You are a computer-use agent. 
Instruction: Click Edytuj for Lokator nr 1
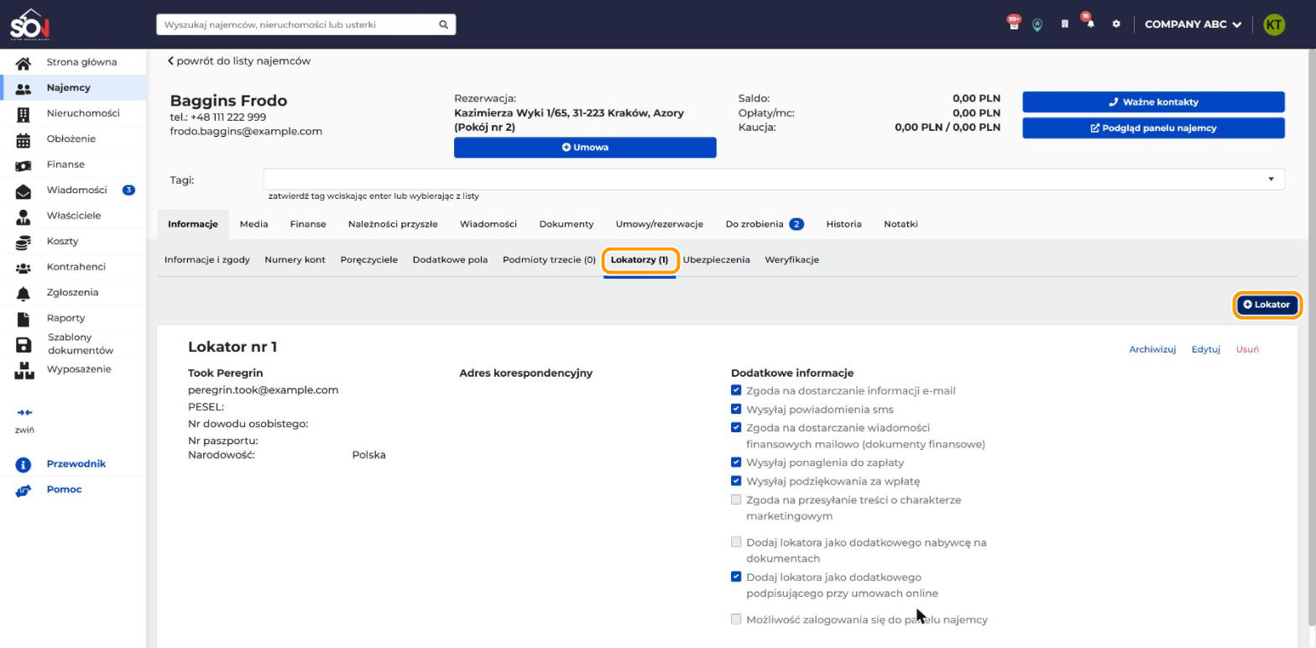click(1206, 350)
